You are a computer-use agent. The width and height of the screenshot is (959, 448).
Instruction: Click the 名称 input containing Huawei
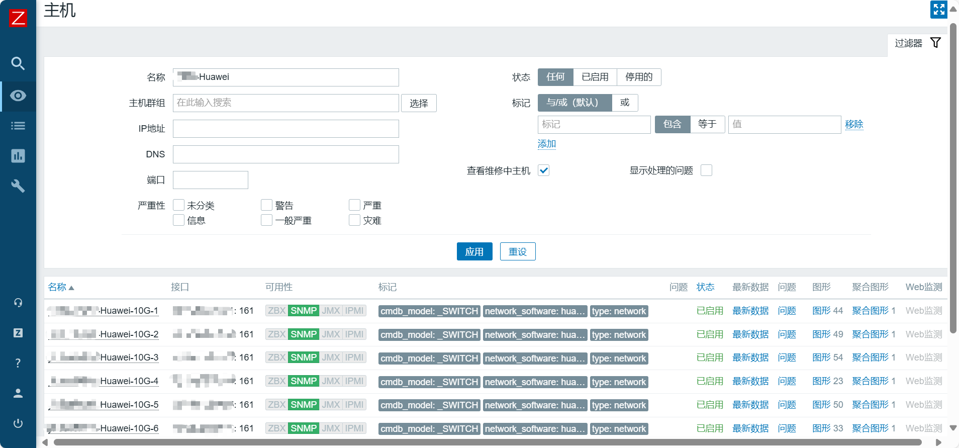click(286, 77)
